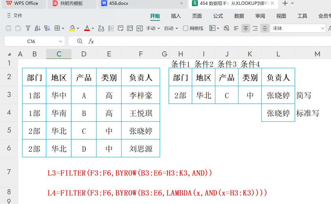Select column C header

[x=59, y=54]
